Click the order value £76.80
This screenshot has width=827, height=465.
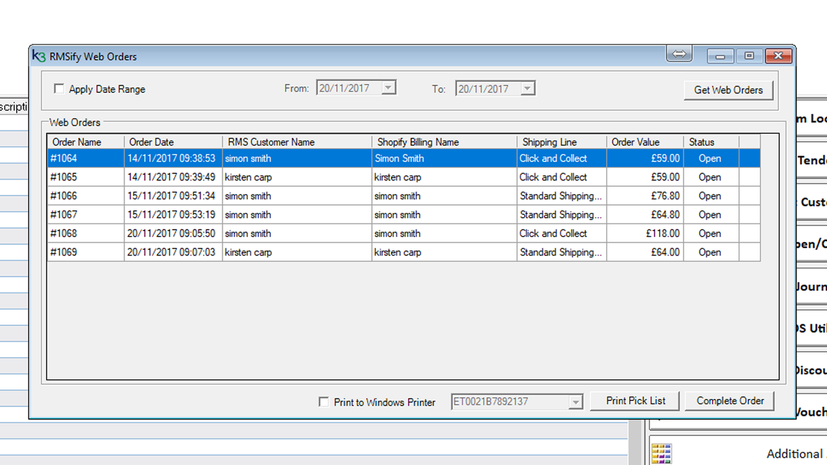(665, 196)
